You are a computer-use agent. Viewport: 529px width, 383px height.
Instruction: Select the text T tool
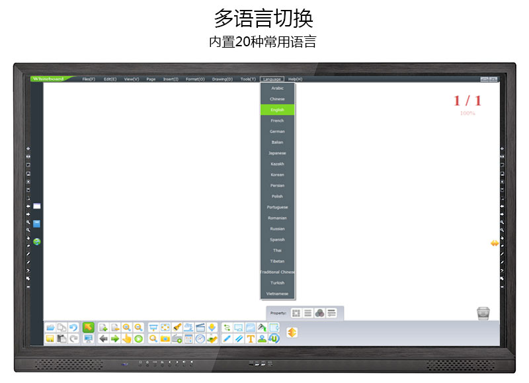click(251, 339)
